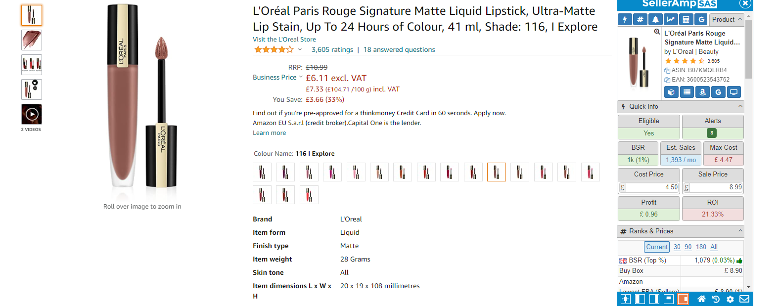Collapse the Ranks & Prices section

tap(740, 231)
